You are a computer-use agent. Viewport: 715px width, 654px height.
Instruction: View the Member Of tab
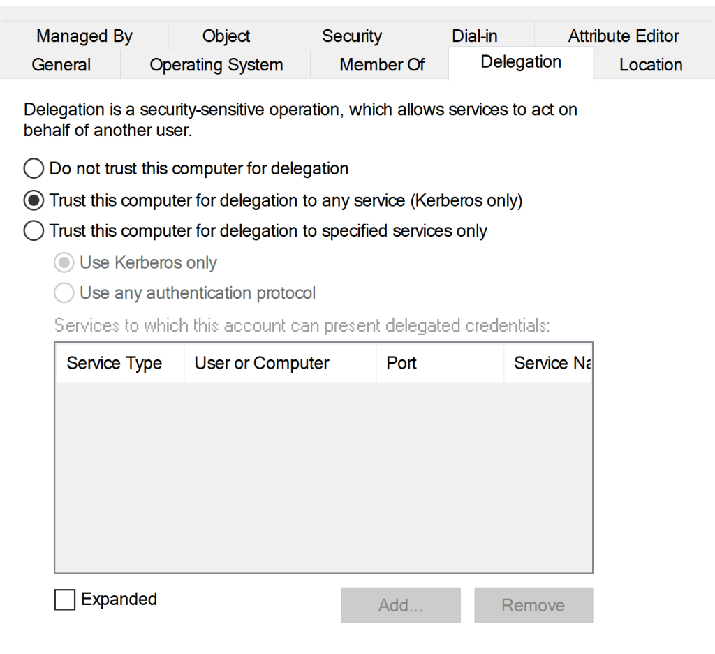tap(381, 65)
